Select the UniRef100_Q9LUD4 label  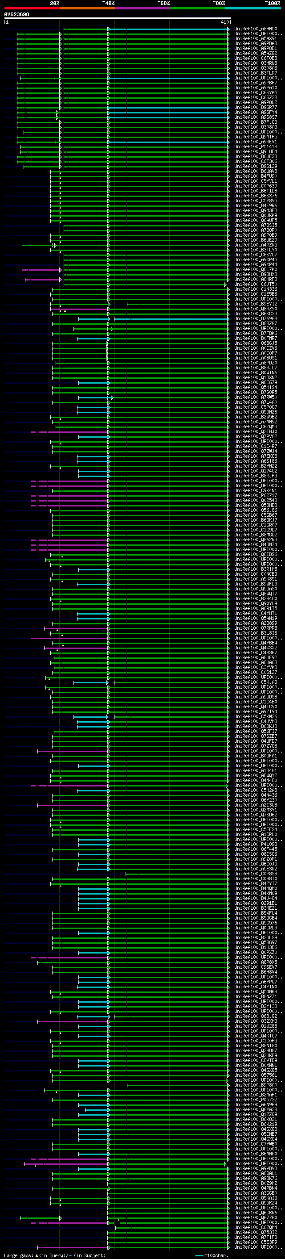click(x=256, y=151)
